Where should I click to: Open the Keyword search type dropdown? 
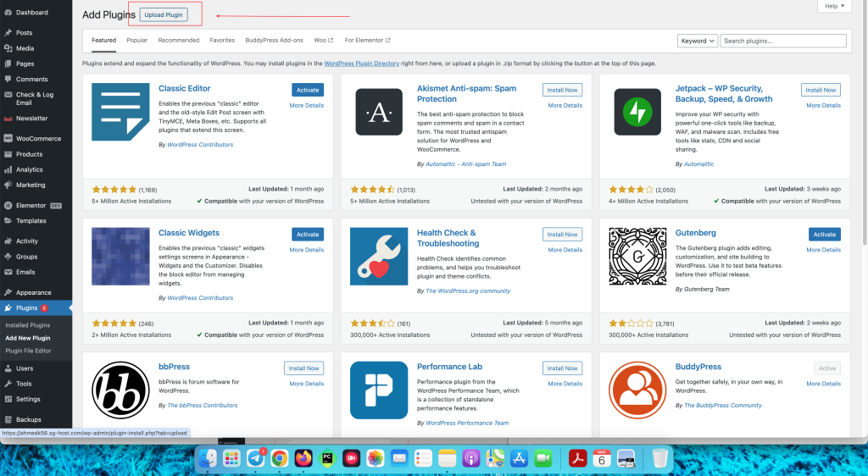(x=698, y=41)
